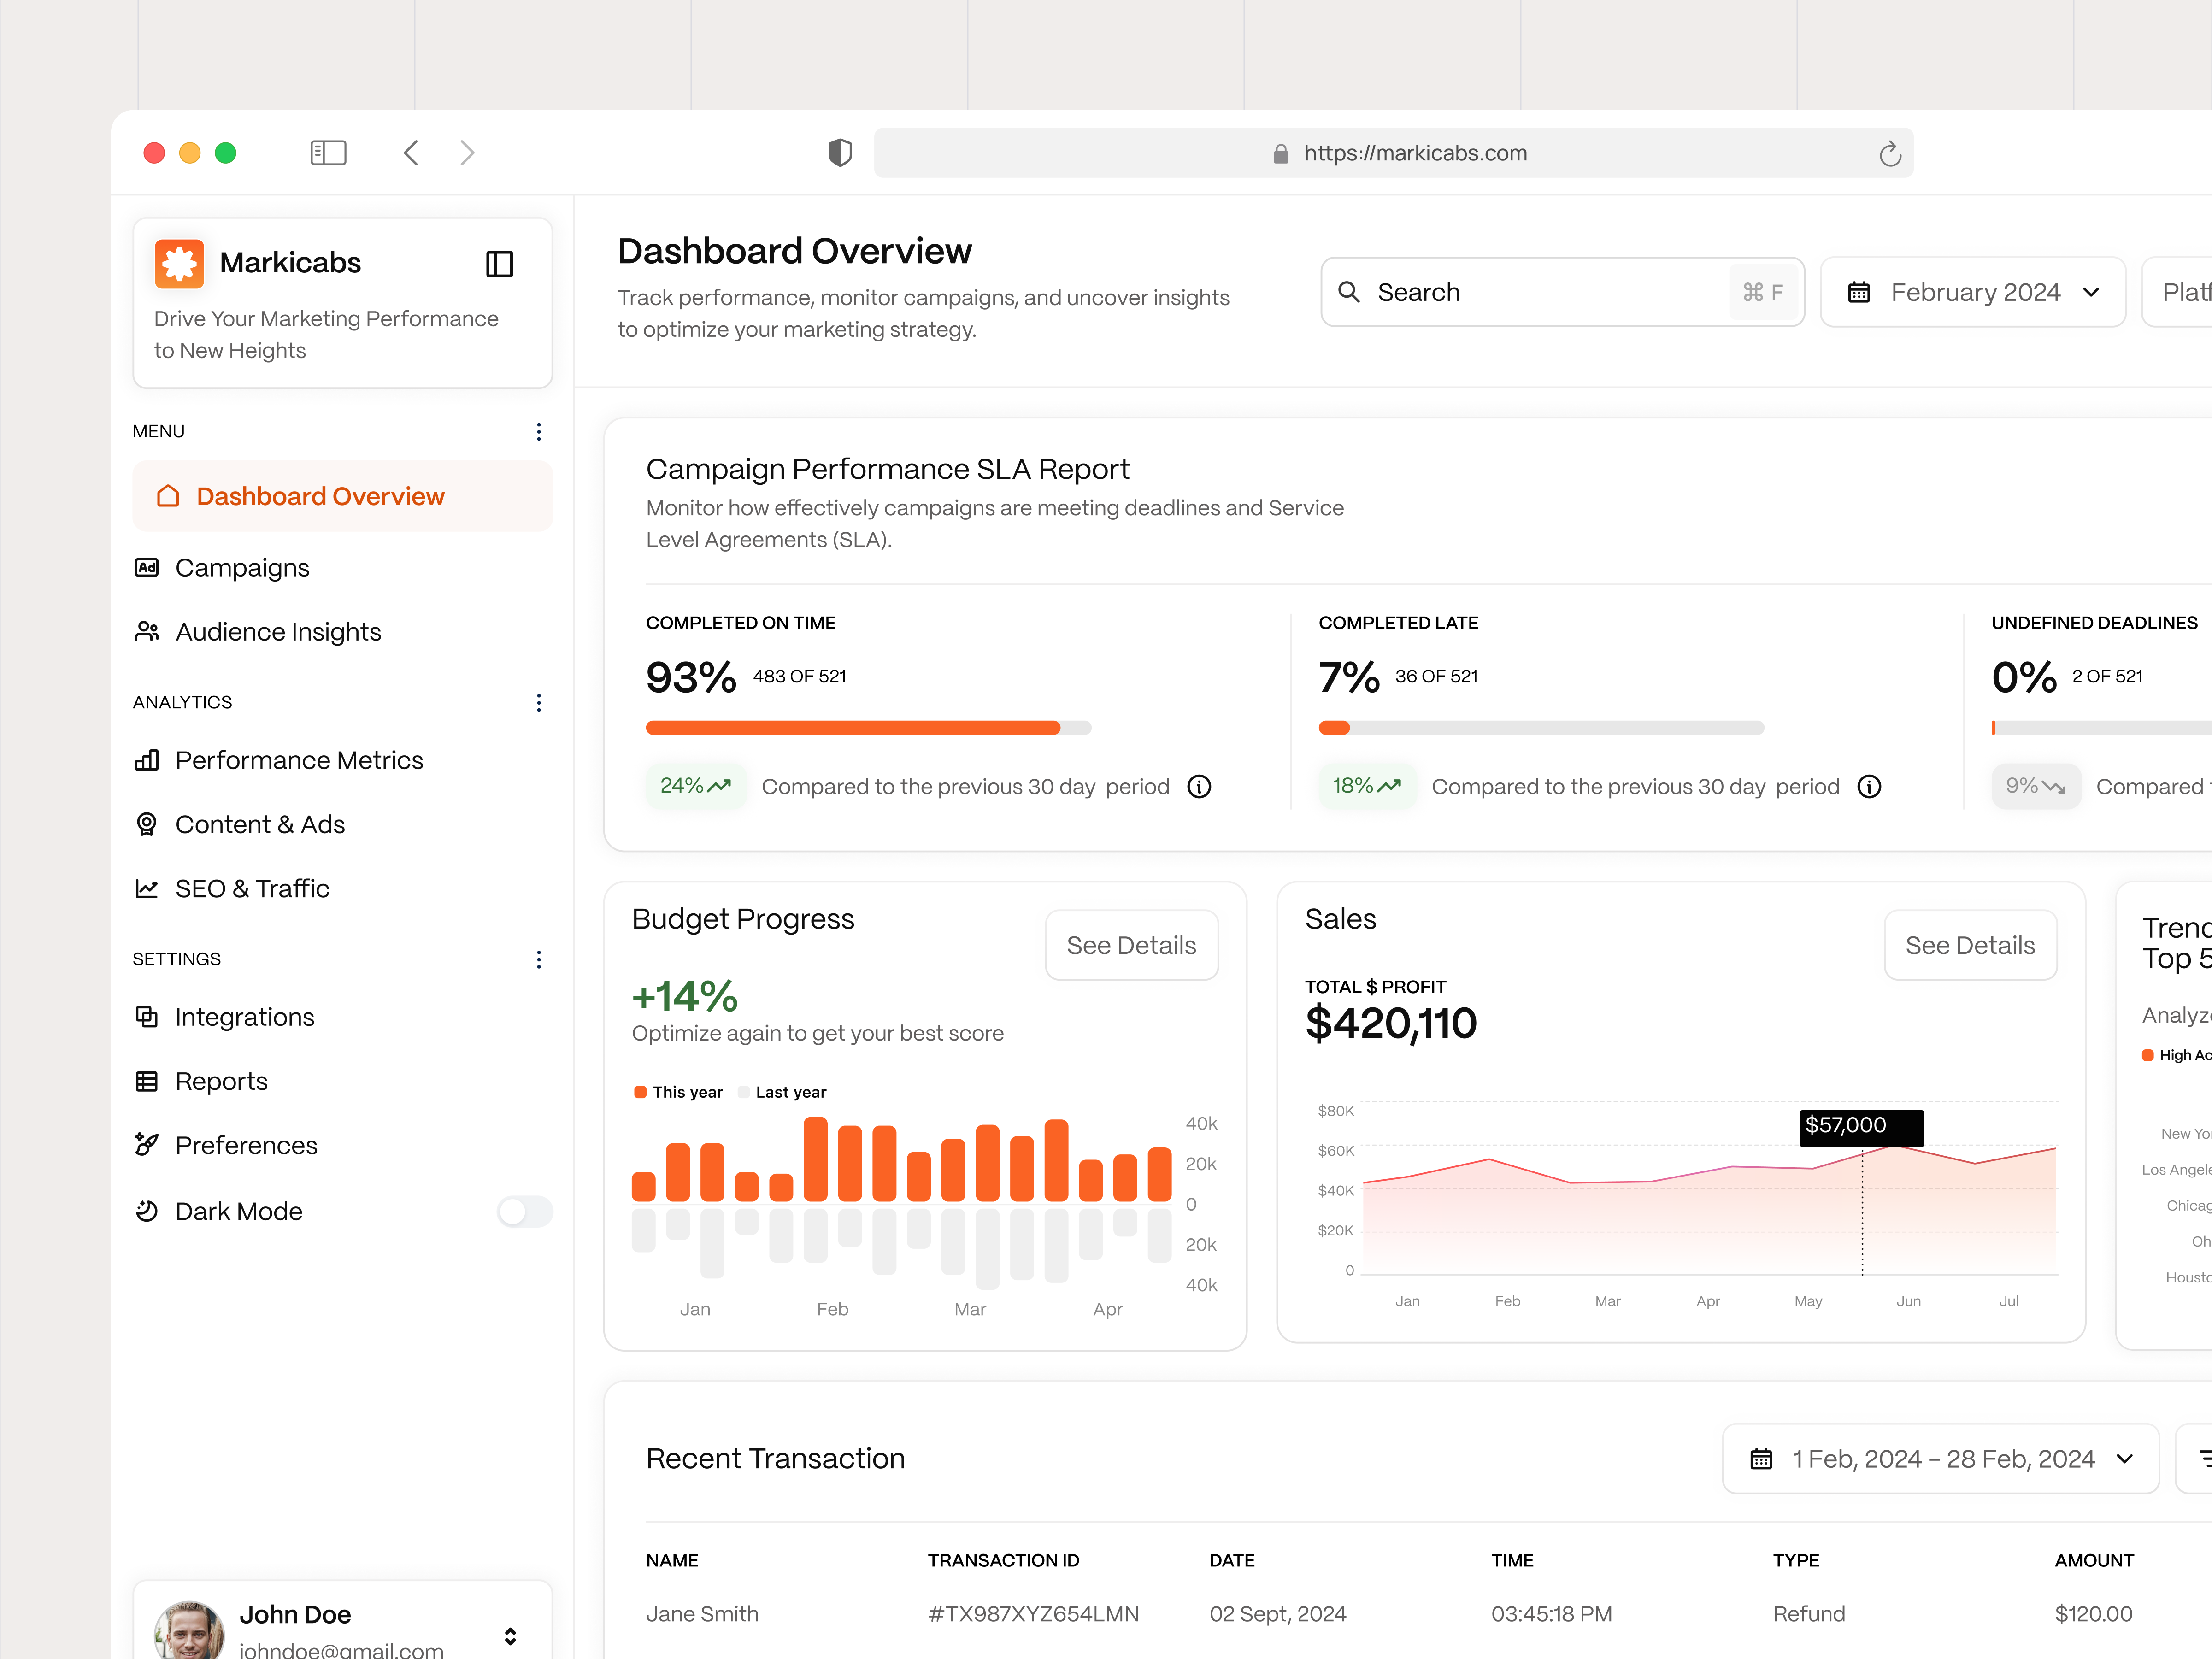Click the +14% budget progress value
This screenshot has width=2212, height=1659.
[685, 996]
